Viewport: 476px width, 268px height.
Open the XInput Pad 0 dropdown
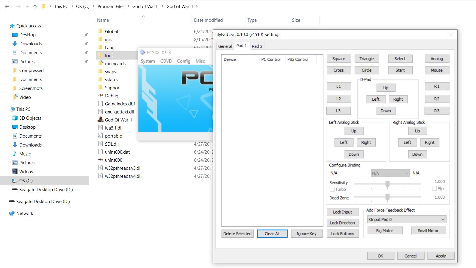[x=406, y=219]
